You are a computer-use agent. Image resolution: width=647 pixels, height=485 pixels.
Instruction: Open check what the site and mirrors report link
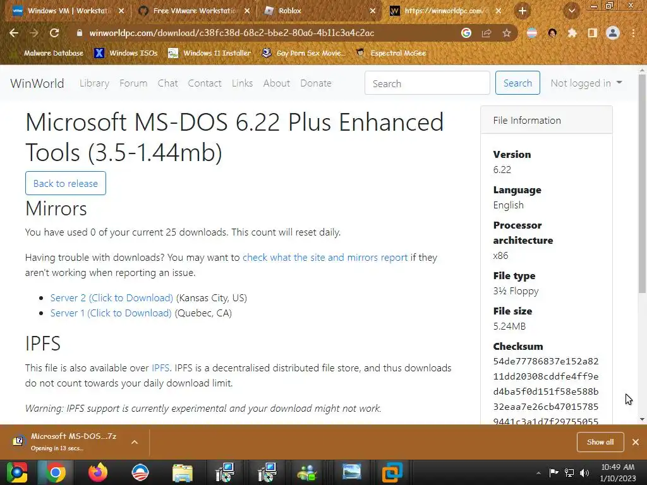pos(325,258)
